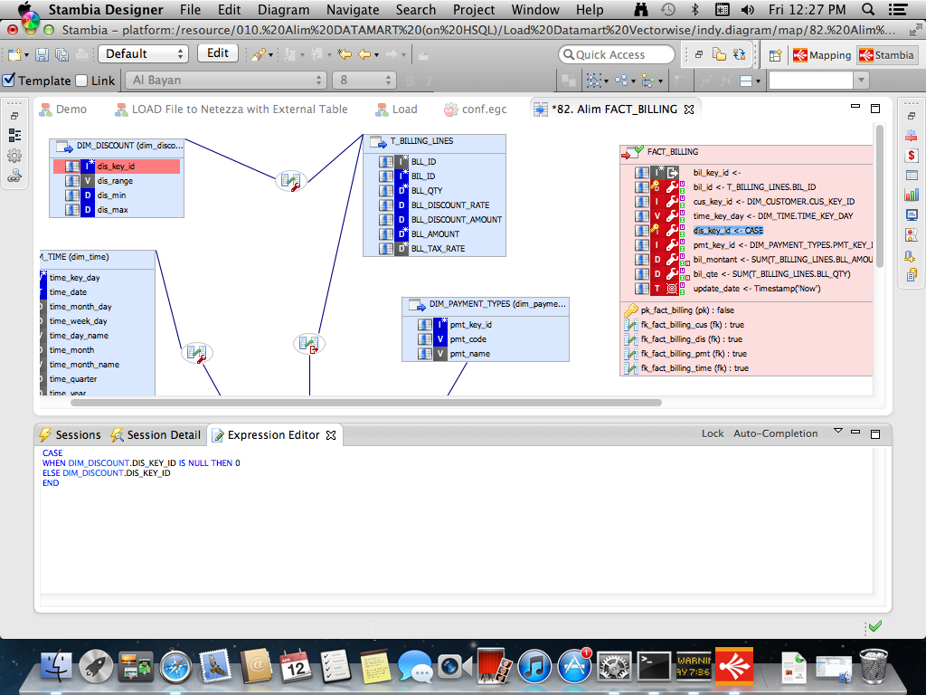Click the diagram vertical scrollbar
The width and height of the screenshot is (926, 695).
880,196
